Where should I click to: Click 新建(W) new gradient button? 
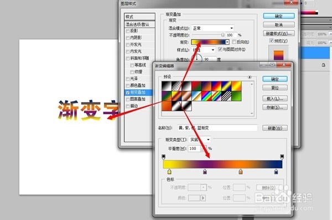click(275, 128)
